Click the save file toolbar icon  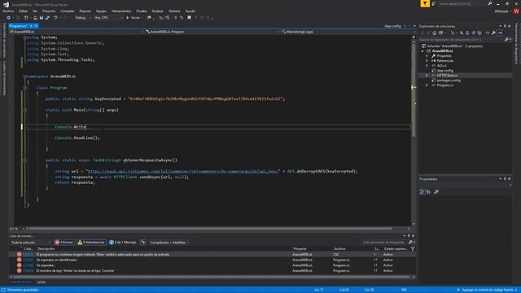click(42, 18)
